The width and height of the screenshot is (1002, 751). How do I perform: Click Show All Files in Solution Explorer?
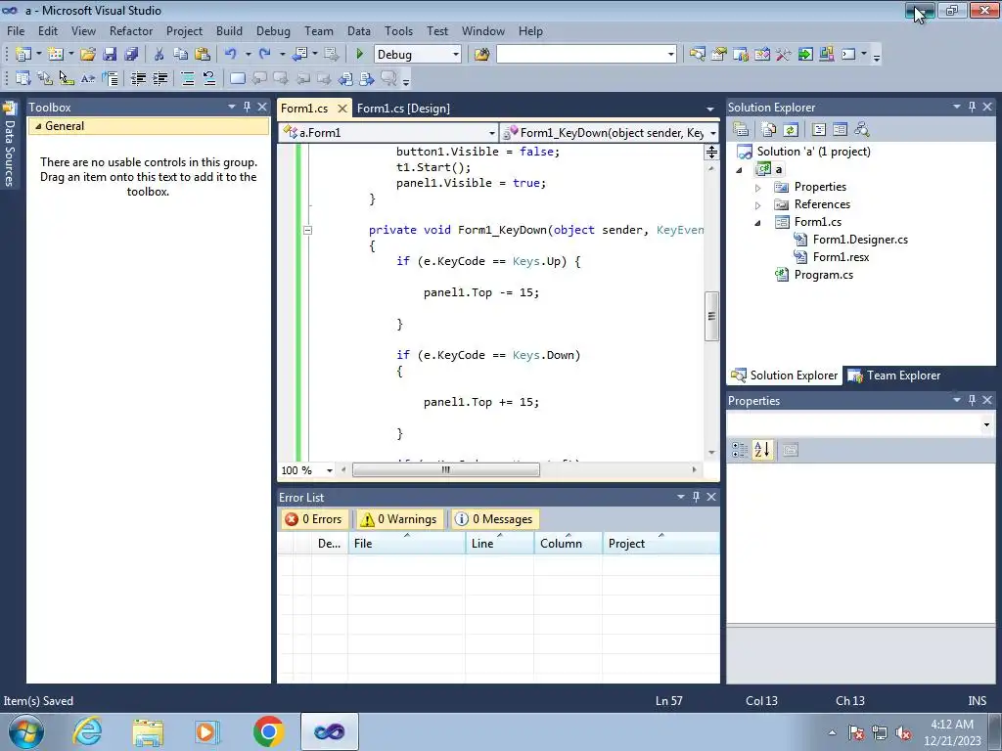point(769,130)
